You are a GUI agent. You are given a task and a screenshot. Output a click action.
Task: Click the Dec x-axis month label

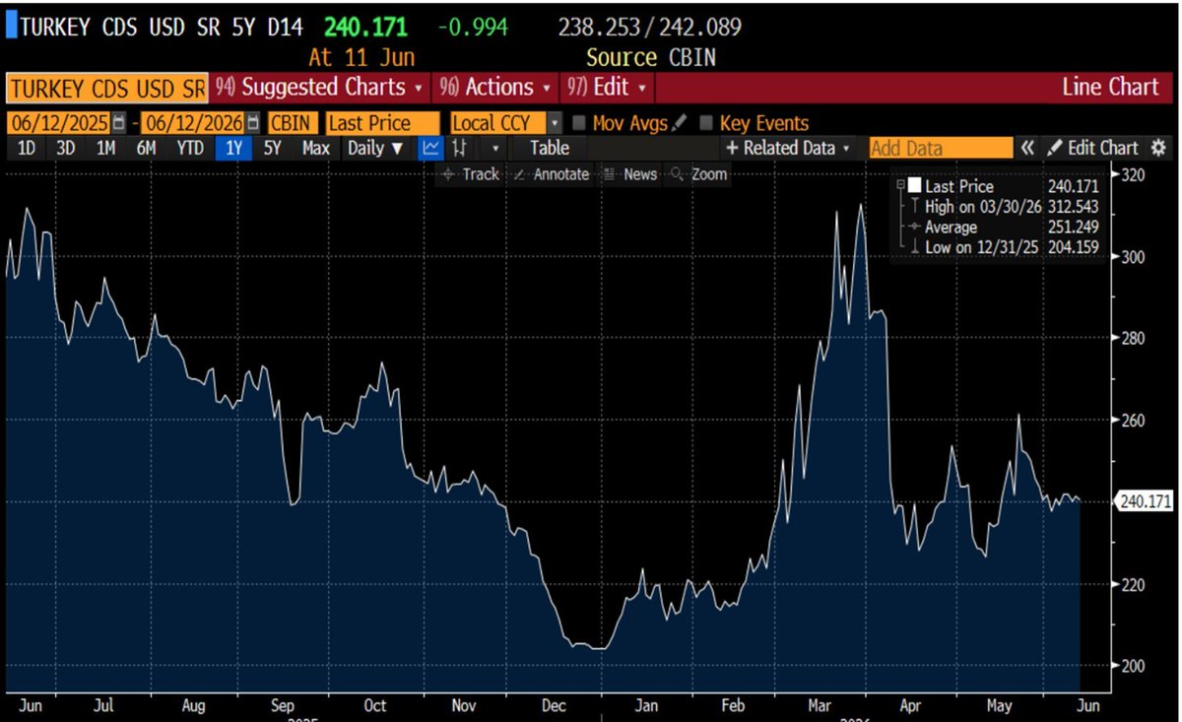click(554, 705)
